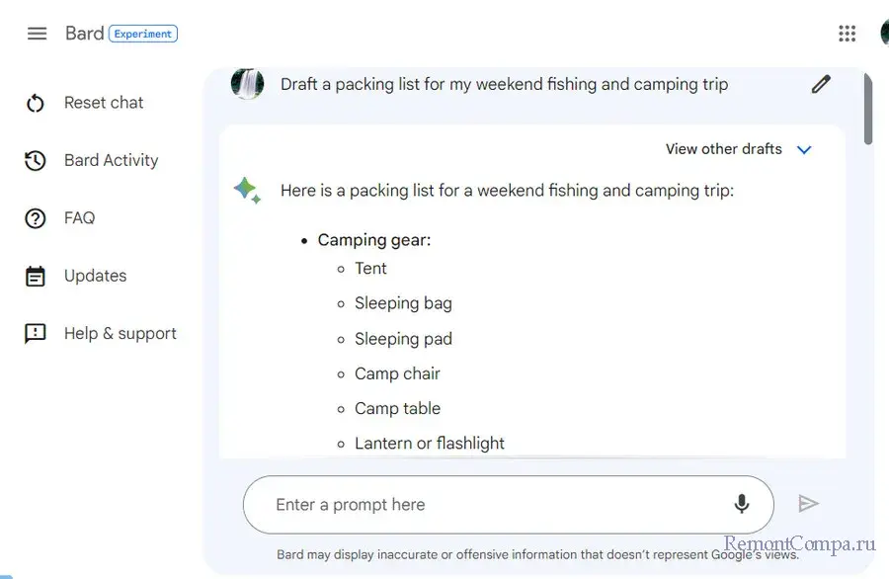Click the chat vertical scrollbar
The width and height of the screenshot is (889, 579).
868,109
